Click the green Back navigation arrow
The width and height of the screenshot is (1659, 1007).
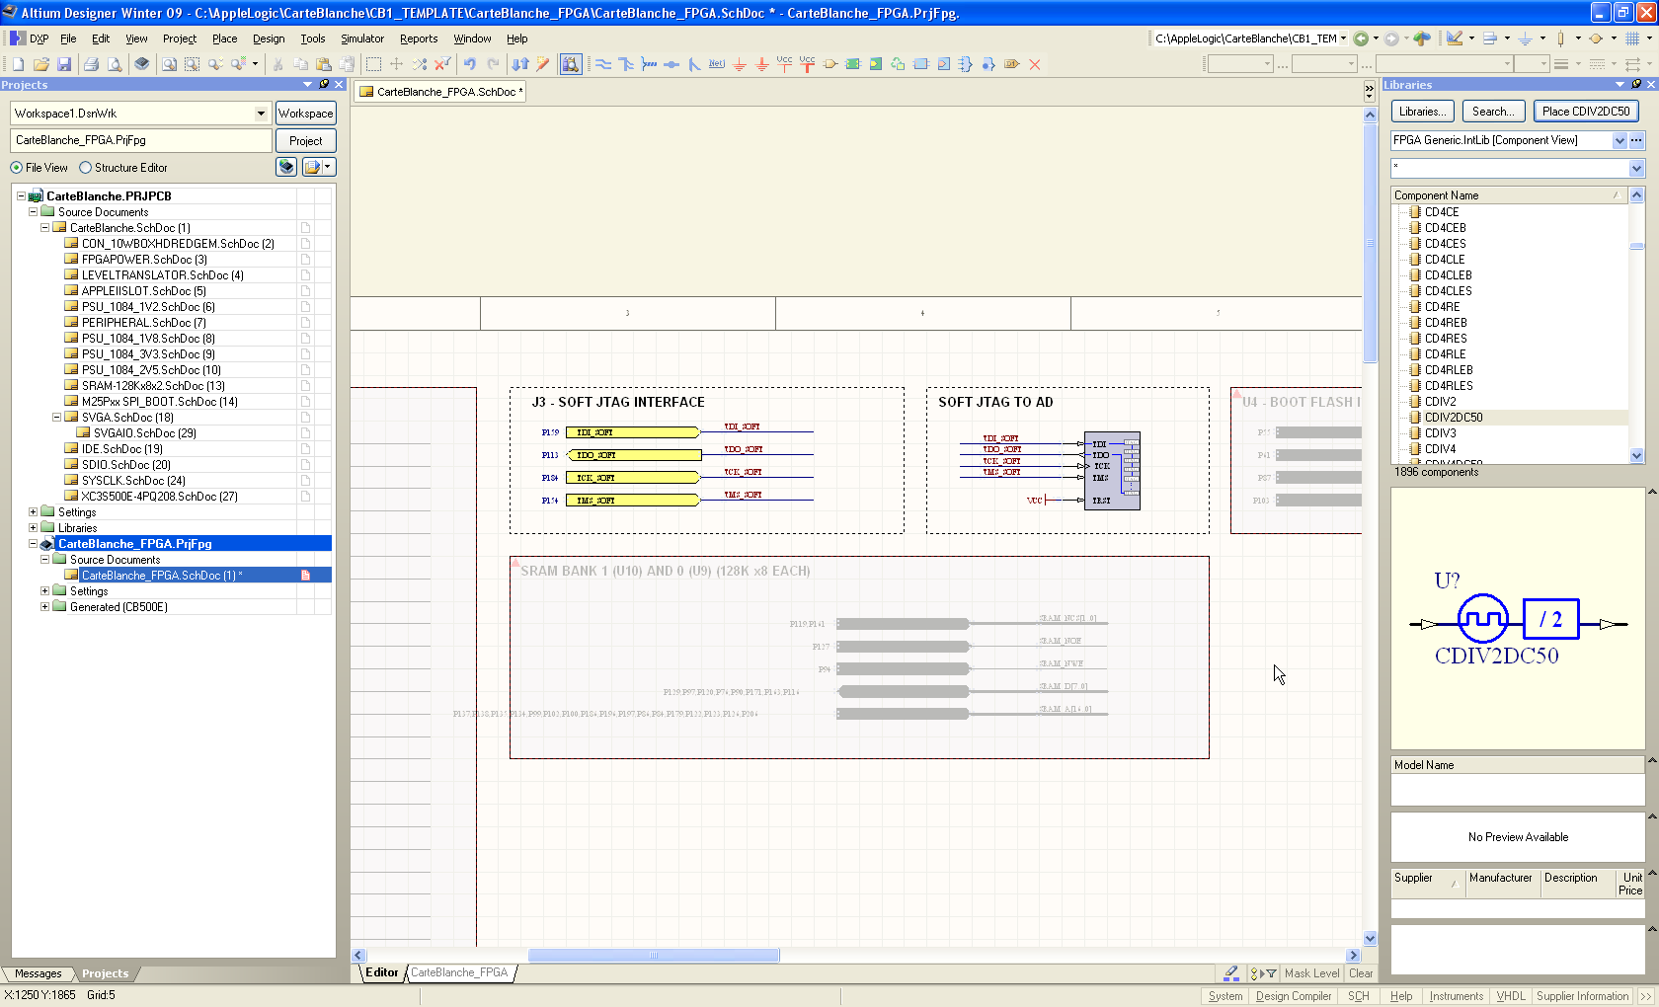pos(1361,39)
